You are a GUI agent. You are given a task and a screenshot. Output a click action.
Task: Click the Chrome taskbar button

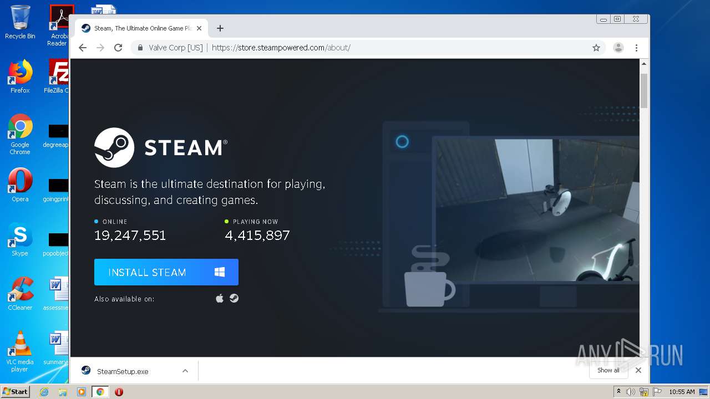point(100,392)
